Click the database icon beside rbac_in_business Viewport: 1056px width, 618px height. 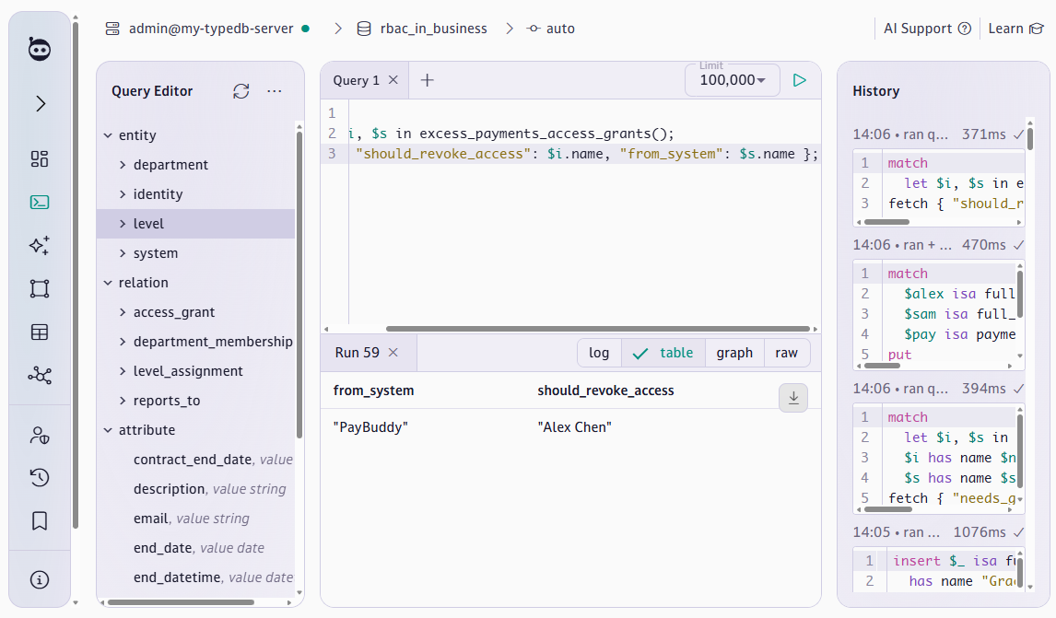pos(364,29)
